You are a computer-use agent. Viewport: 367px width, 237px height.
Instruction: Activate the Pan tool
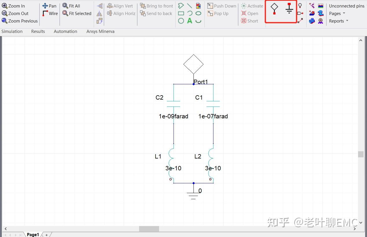pyautogui.click(x=49, y=6)
